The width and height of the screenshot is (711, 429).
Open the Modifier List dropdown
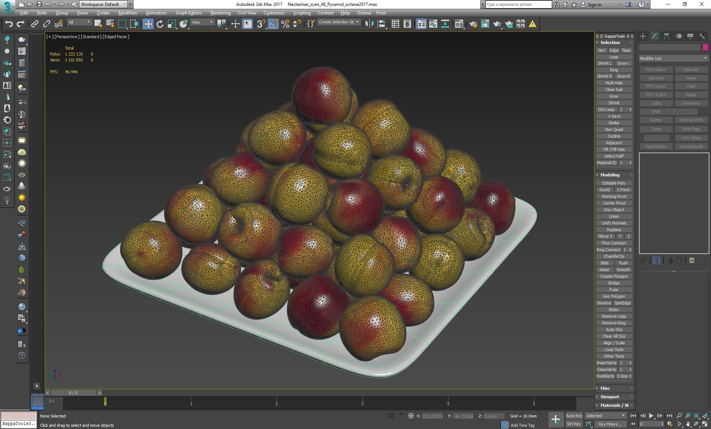[673, 58]
